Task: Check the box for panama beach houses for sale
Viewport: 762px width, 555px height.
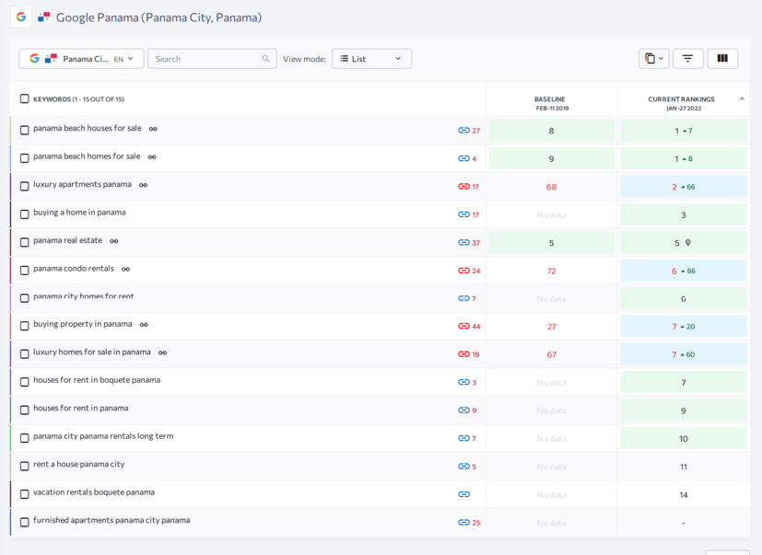Action: pyautogui.click(x=24, y=130)
